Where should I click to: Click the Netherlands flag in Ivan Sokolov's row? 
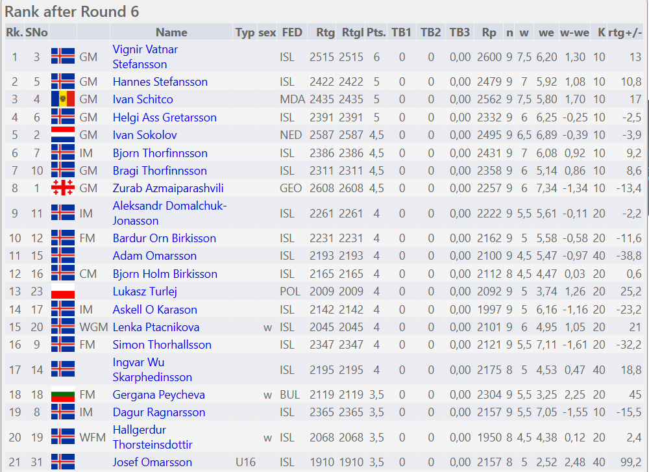63,135
